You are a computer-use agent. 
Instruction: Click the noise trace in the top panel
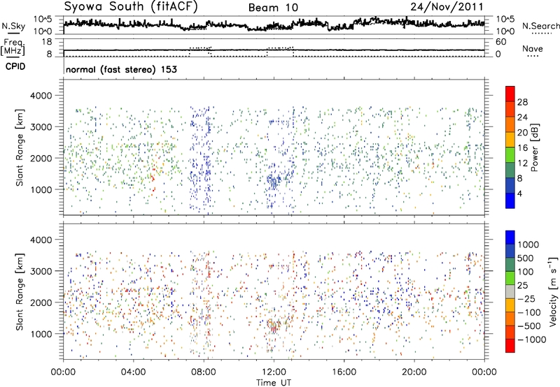274,25
